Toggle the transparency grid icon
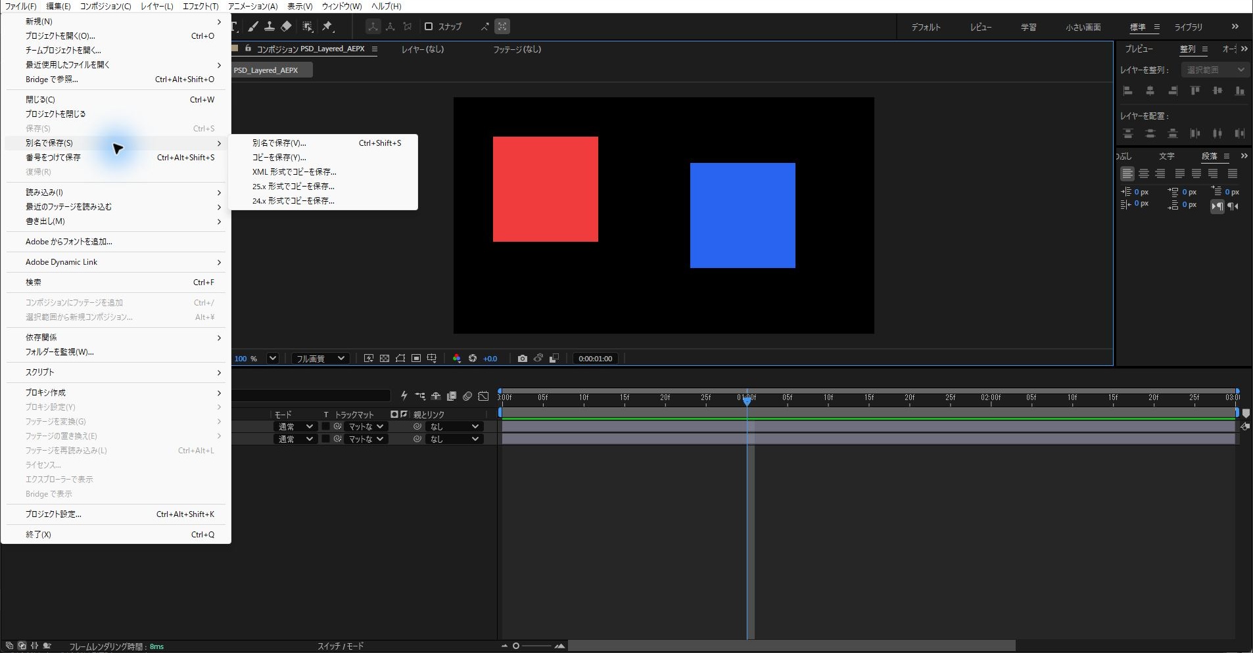1253x653 pixels. (385, 358)
